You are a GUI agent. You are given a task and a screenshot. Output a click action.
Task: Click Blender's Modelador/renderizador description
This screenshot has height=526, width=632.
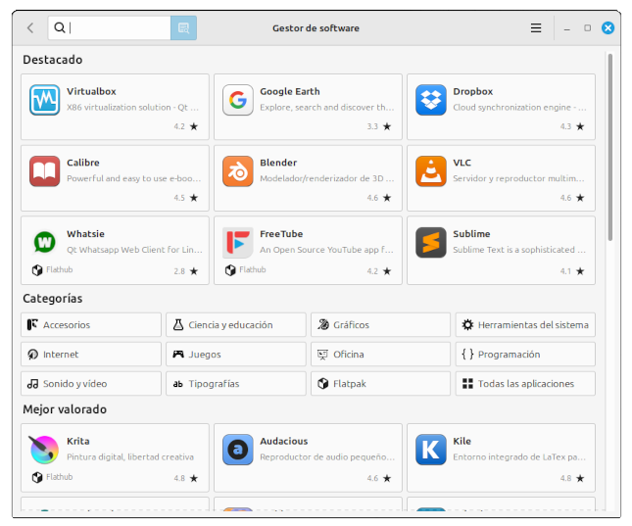pyautogui.click(x=327, y=178)
